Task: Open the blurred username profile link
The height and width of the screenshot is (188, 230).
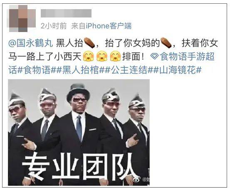Action: pos(66,13)
